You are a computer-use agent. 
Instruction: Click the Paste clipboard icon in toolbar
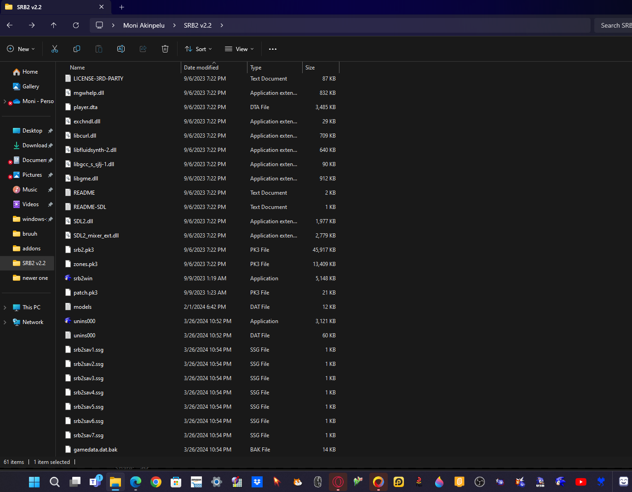point(99,49)
